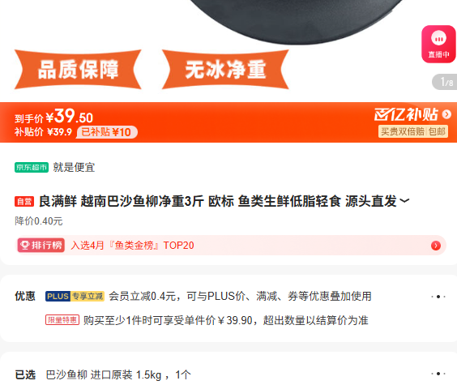The image size is (457, 385).
Task: Tap the image counter 1/8 indicator
Action: [446, 82]
